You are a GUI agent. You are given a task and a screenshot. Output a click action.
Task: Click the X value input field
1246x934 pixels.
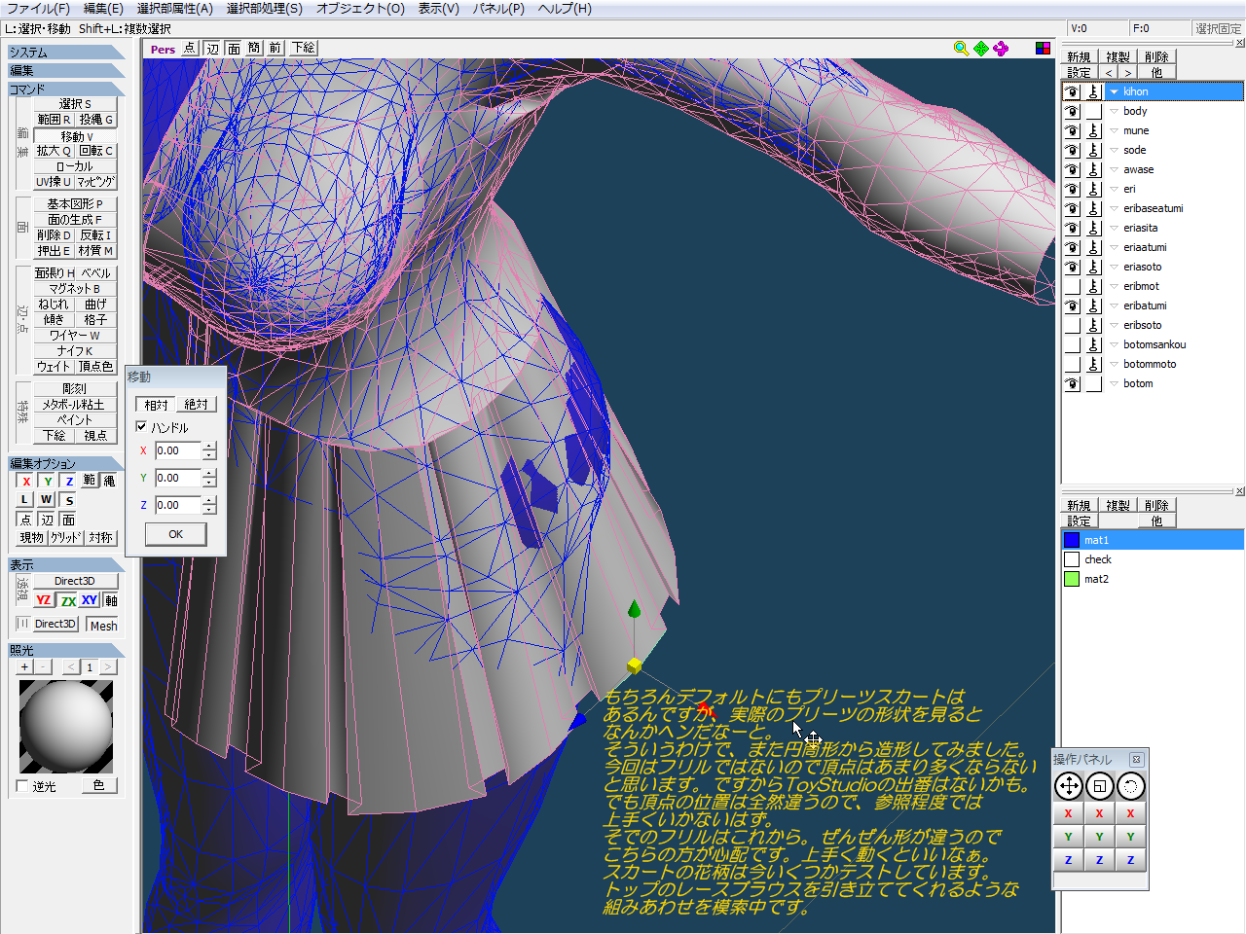pyautogui.click(x=177, y=451)
